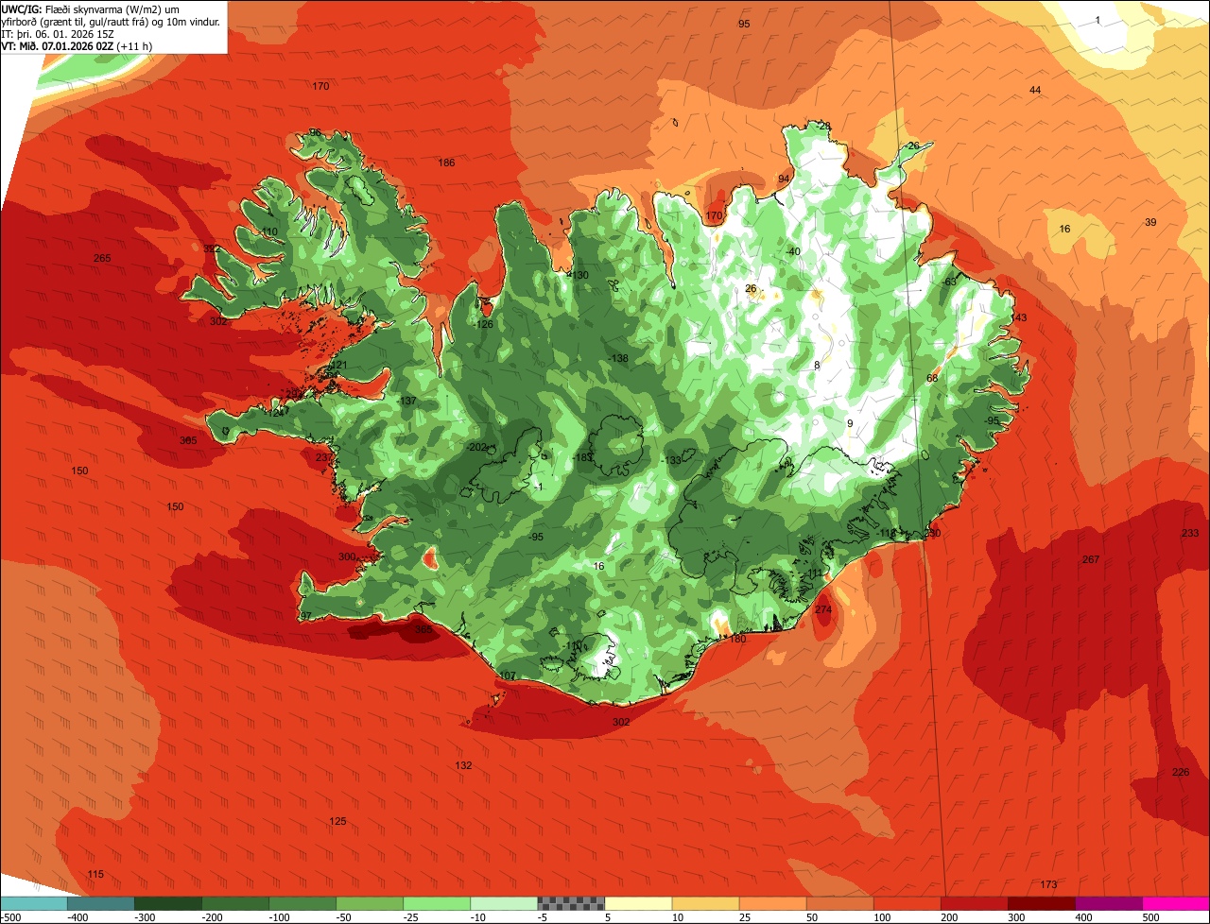The width and height of the screenshot is (1210, 924).
Task: Click the '115' value in the bottom-left corner
Action: (95, 874)
